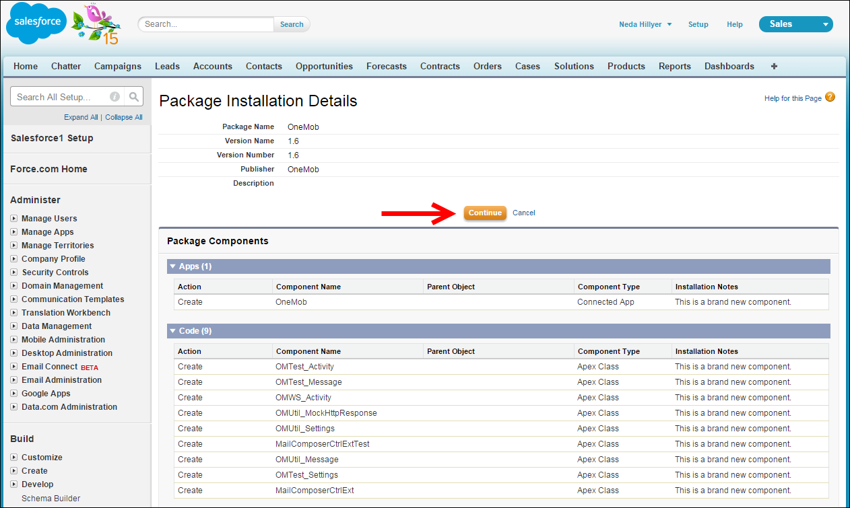Open the Dashboards tab

729,66
